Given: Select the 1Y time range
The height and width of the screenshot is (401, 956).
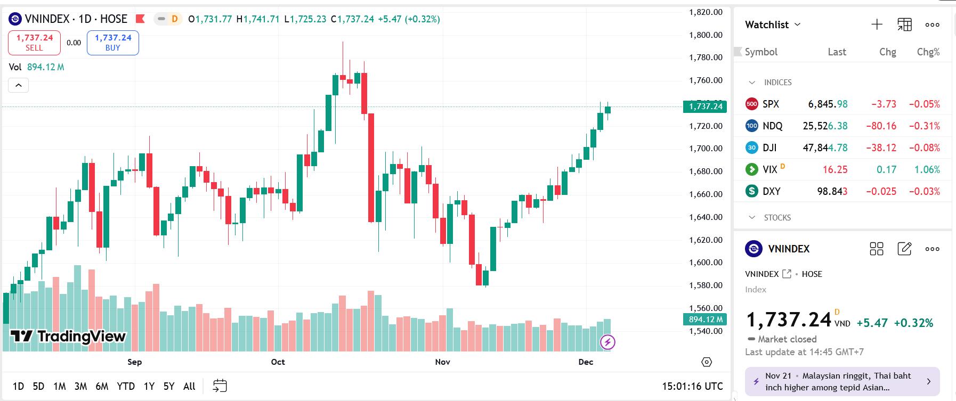Looking at the screenshot, I should [149, 386].
